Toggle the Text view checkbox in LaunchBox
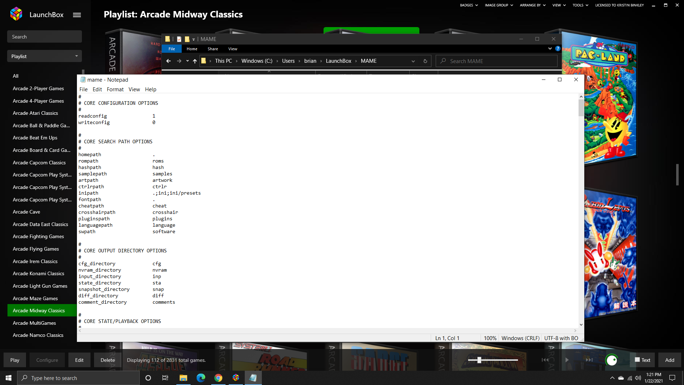The width and height of the screenshot is (684, 385). 637,360
